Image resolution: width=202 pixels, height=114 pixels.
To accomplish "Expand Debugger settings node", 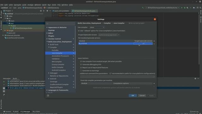I will (x=49, y=73).
